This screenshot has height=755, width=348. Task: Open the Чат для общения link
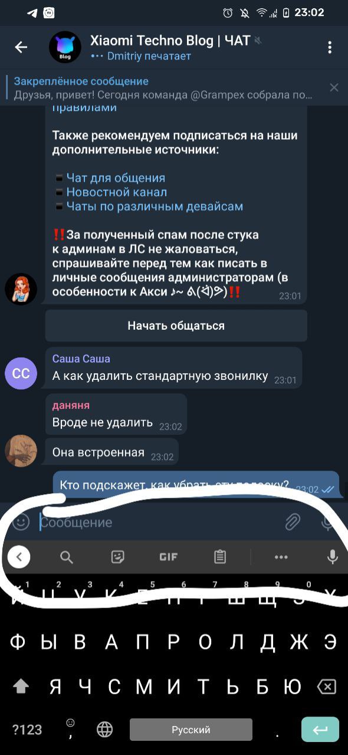tap(116, 178)
